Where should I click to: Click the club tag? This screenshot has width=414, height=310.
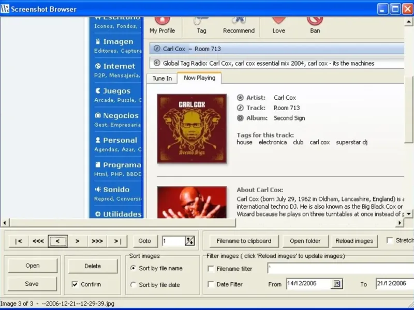pos(298,143)
